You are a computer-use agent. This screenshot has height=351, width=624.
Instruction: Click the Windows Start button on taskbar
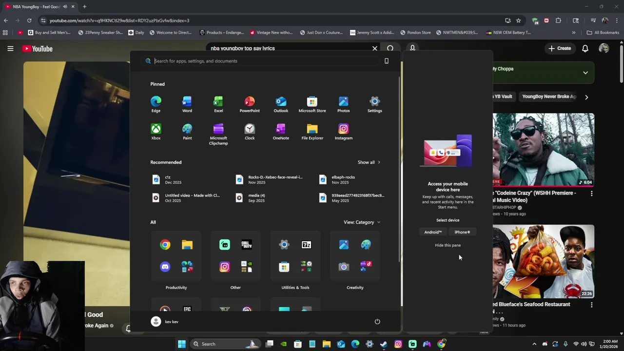point(181,344)
